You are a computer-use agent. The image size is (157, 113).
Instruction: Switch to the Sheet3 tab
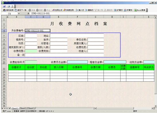[31, 108]
